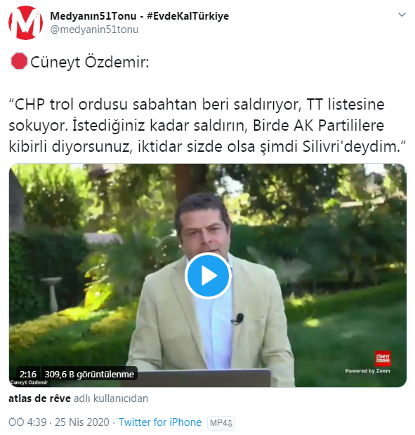Play the Cüneyt Özdemir video
This screenshot has width=415, height=435.
[208, 275]
